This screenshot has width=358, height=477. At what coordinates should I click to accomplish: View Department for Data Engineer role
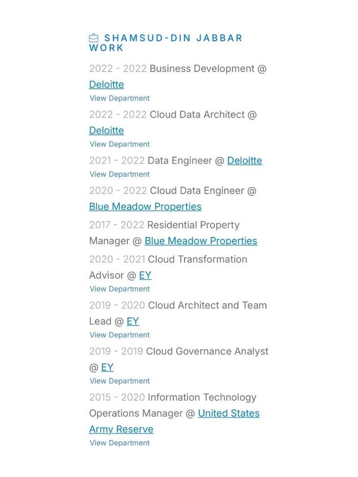[120, 174]
